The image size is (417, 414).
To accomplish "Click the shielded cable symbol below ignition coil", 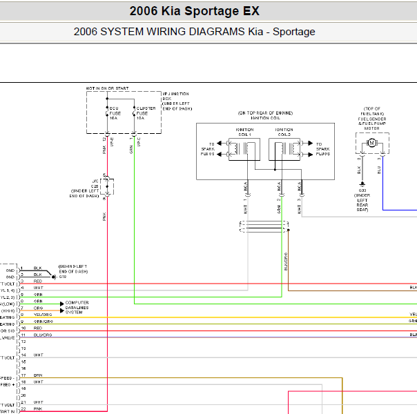I will click(x=264, y=226).
